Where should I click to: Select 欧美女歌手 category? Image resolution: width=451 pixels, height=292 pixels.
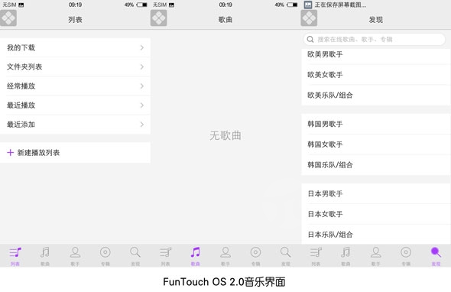[375, 75]
